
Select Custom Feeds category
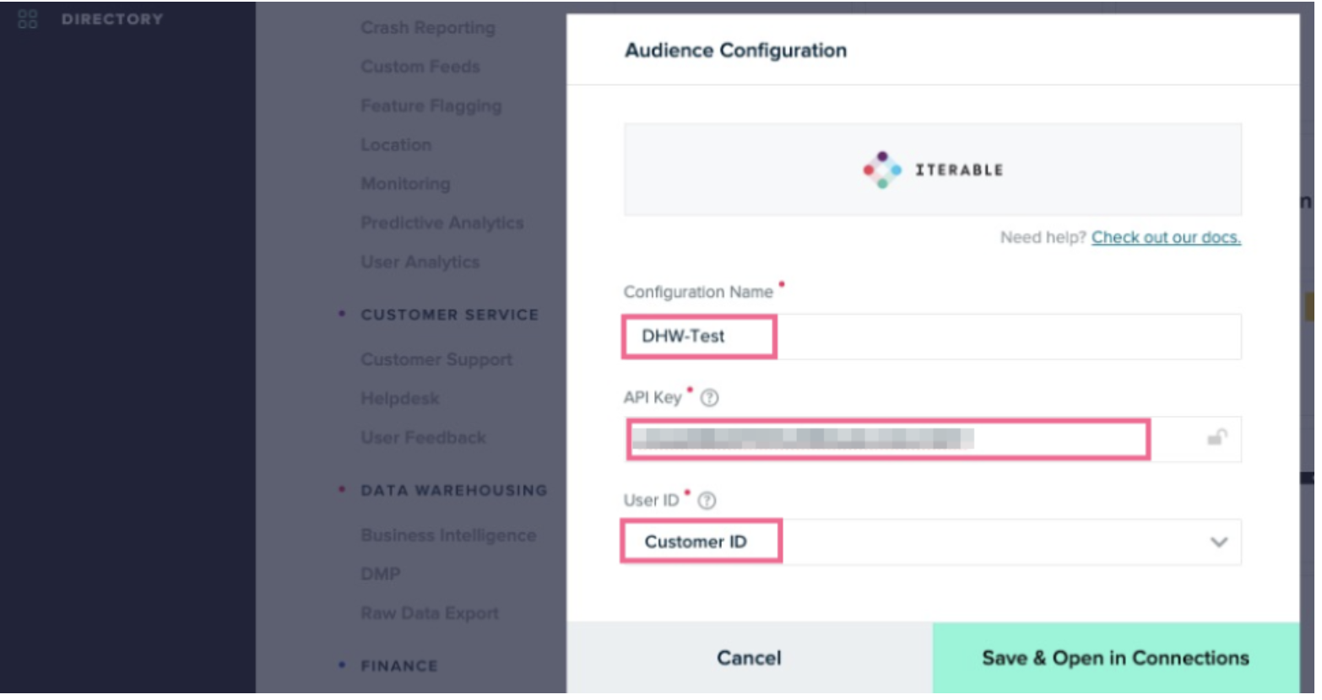[420, 67]
